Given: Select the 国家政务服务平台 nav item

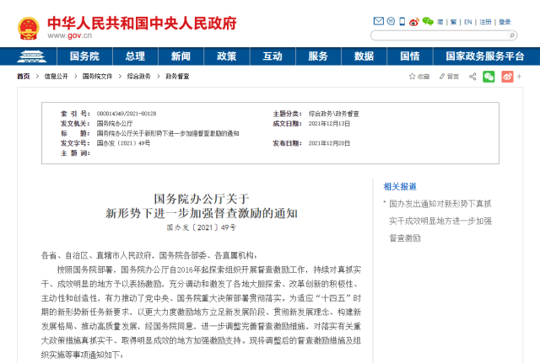Looking at the screenshot, I should coord(483,56).
